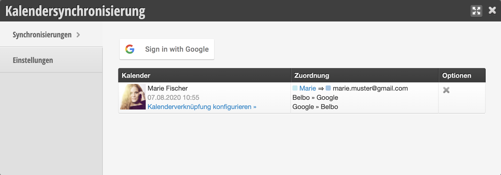This screenshot has height=175, width=501.
Task: Click the chevron beside Synchronisierungen
Action: (78, 35)
